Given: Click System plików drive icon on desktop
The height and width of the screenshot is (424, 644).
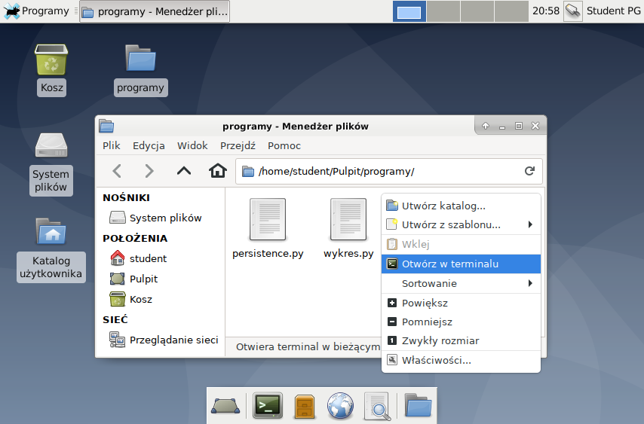Looking at the screenshot, I should [x=51, y=145].
